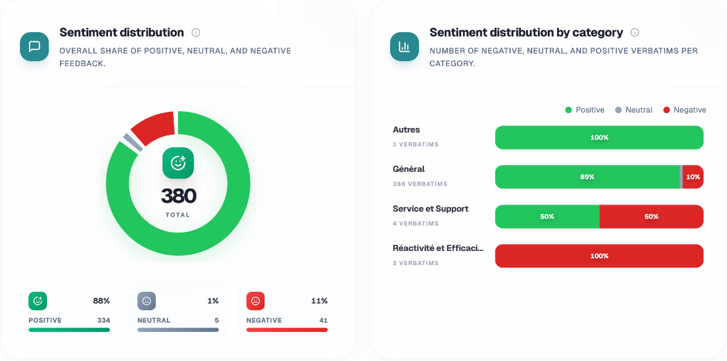Click the Général thin gray neutral segment

[x=681, y=177]
